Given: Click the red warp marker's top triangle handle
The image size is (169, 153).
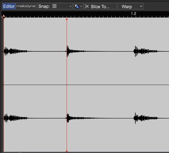Looking at the screenshot, I should (x=67, y=19).
